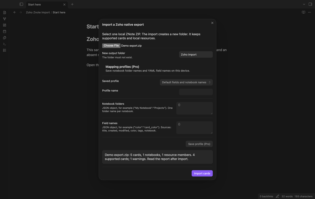Screen dimensions: 315x199
Task: Close the import dialog
Action: pos(212,23)
